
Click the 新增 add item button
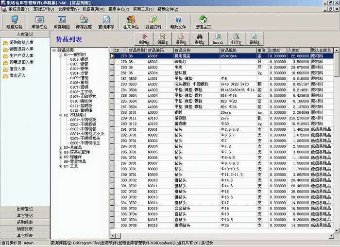tap(145, 39)
